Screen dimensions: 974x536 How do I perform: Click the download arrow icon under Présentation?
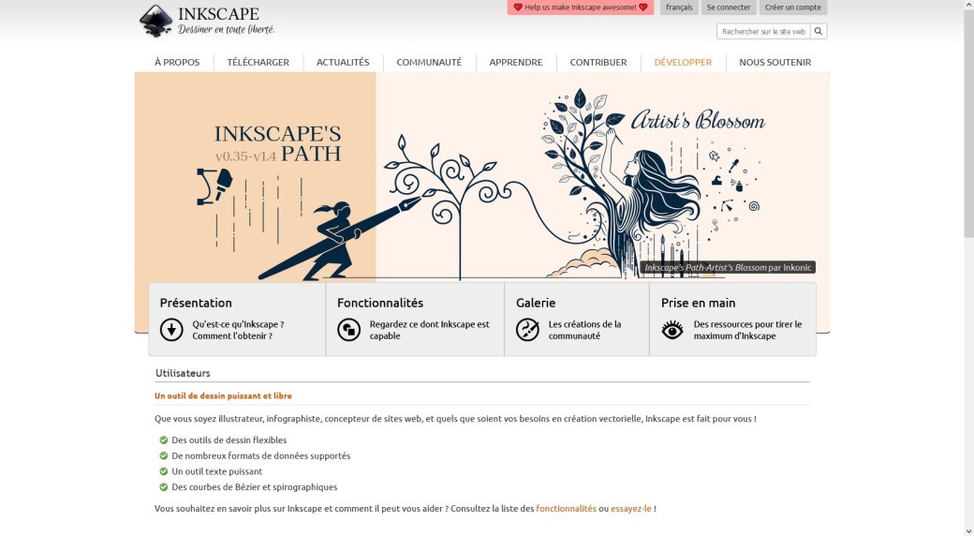click(171, 330)
